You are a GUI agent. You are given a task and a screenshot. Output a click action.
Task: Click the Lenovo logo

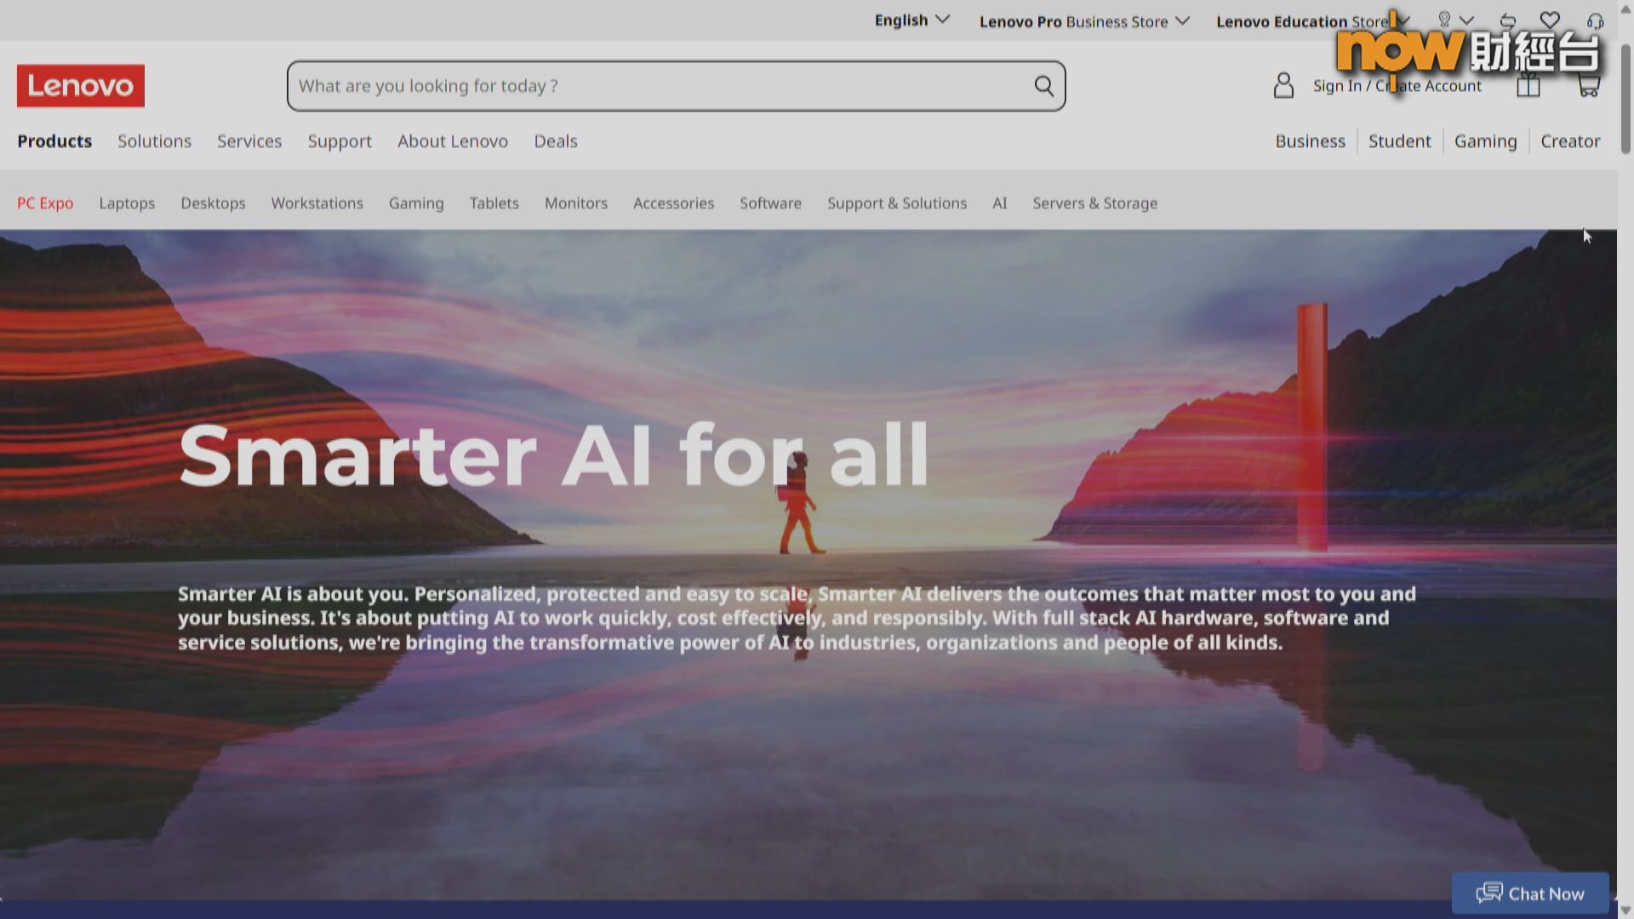(81, 86)
